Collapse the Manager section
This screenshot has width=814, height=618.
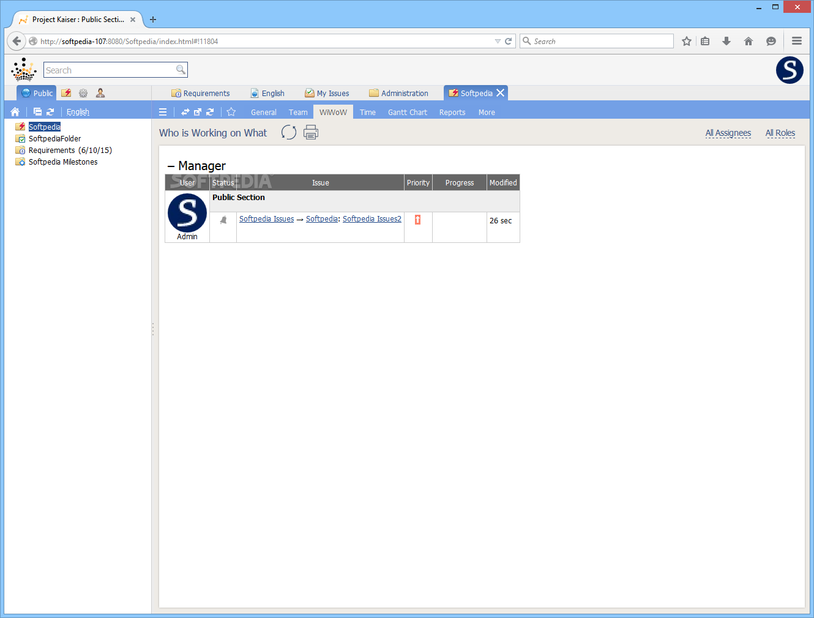(x=171, y=166)
